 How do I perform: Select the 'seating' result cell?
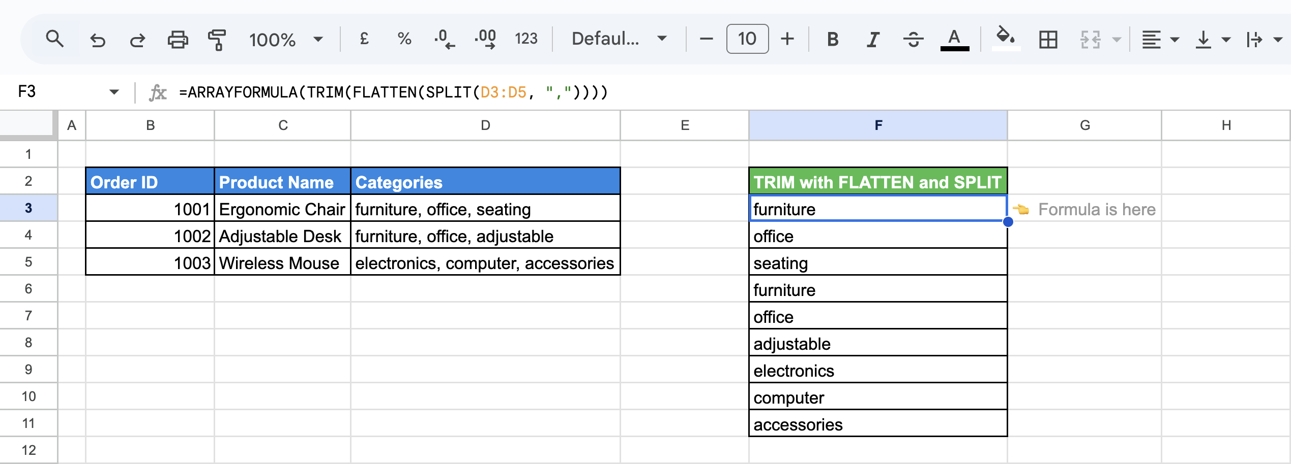tap(878, 262)
